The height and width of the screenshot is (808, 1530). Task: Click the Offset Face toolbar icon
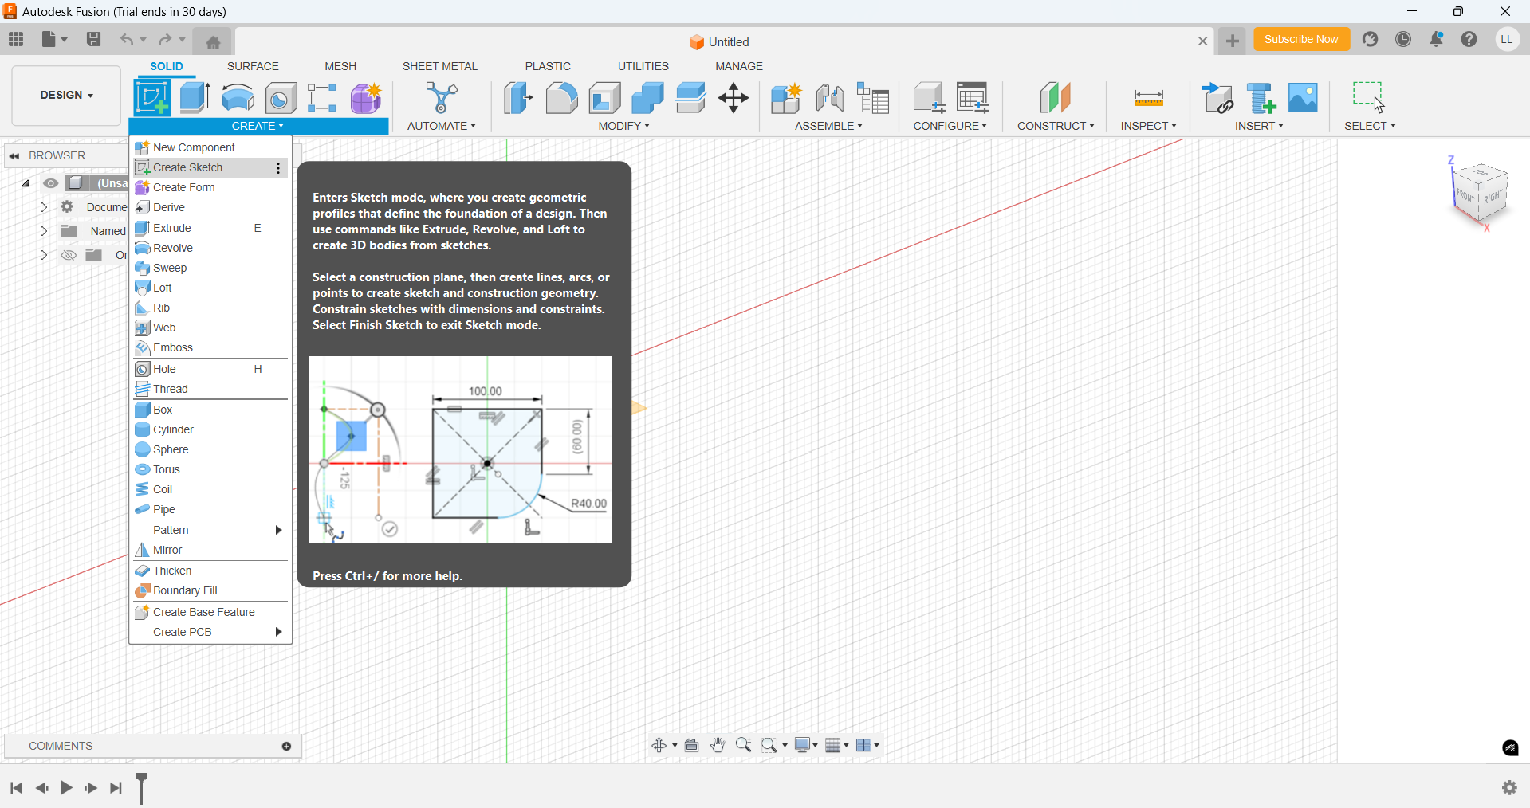tap(690, 98)
